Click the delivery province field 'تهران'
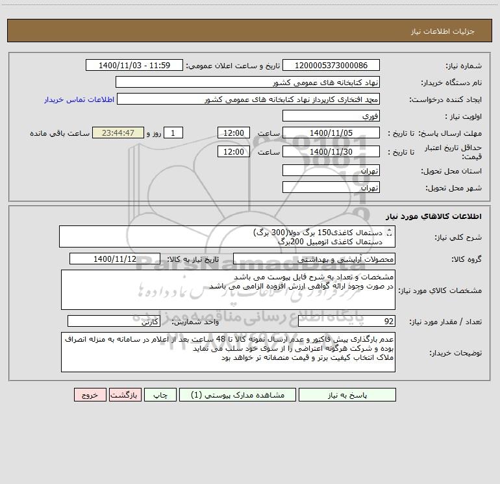This screenshot has height=484, width=500. 331,170
